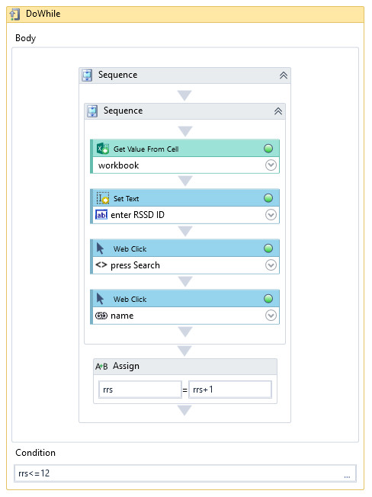Select the Assign activity header
Viewport: 372px width, 497px height.
tap(185, 367)
